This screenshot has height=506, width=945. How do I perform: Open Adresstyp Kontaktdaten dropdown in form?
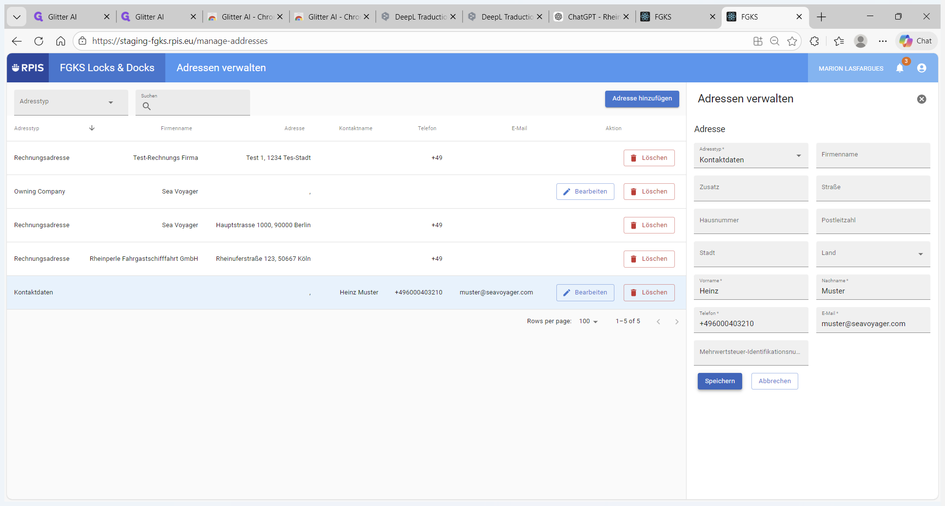tap(750, 156)
